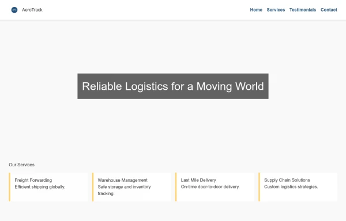
Task: Click 'Safe storage and inventory tracking.' text
Action: [x=124, y=190]
